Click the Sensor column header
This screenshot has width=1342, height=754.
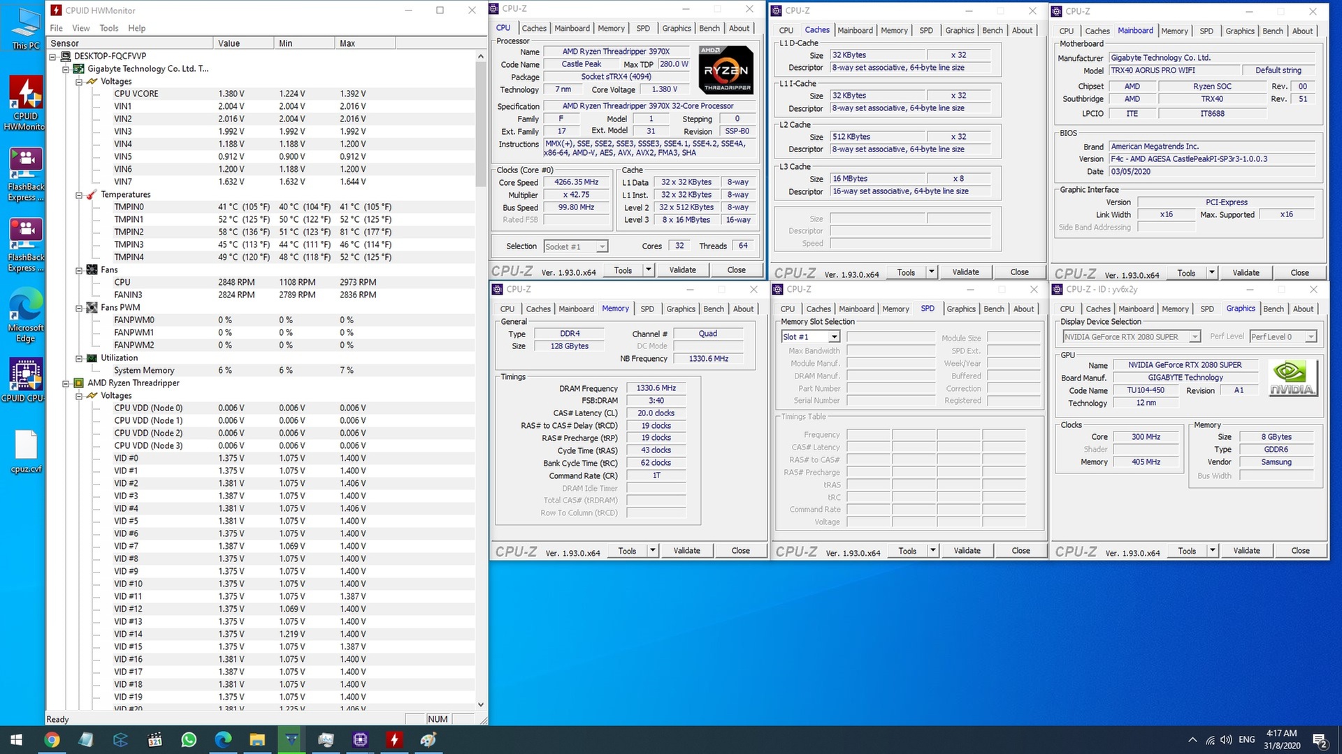pos(129,43)
